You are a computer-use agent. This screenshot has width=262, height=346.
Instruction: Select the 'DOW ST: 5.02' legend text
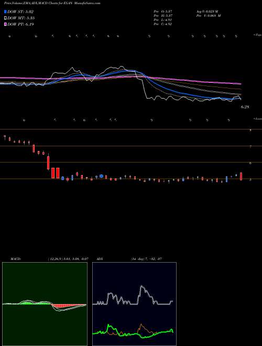(20, 12)
